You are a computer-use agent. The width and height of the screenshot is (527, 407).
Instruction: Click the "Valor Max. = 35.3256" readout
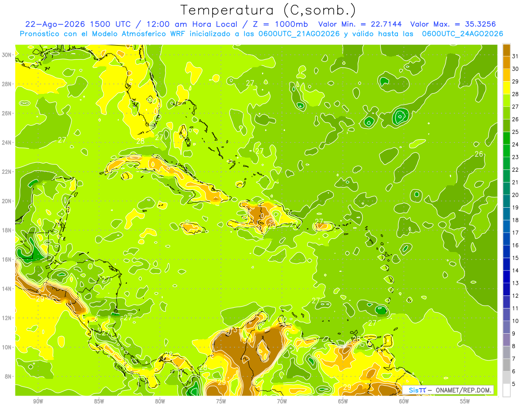[x=453, y=24]
